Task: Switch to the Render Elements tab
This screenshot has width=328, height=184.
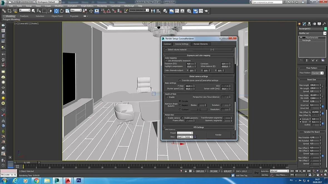Action: 200,44
